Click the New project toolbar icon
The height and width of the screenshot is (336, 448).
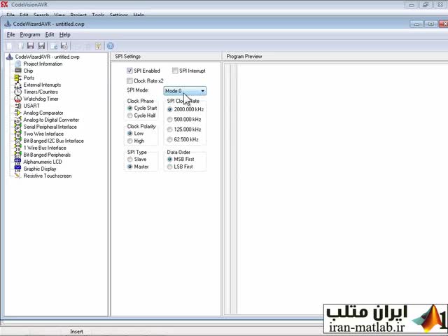9,45
